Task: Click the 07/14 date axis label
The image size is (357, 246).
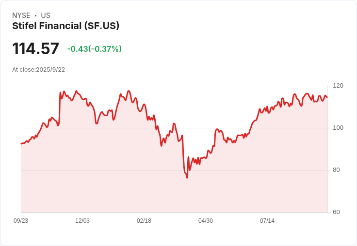Action: tap(267, 221)
